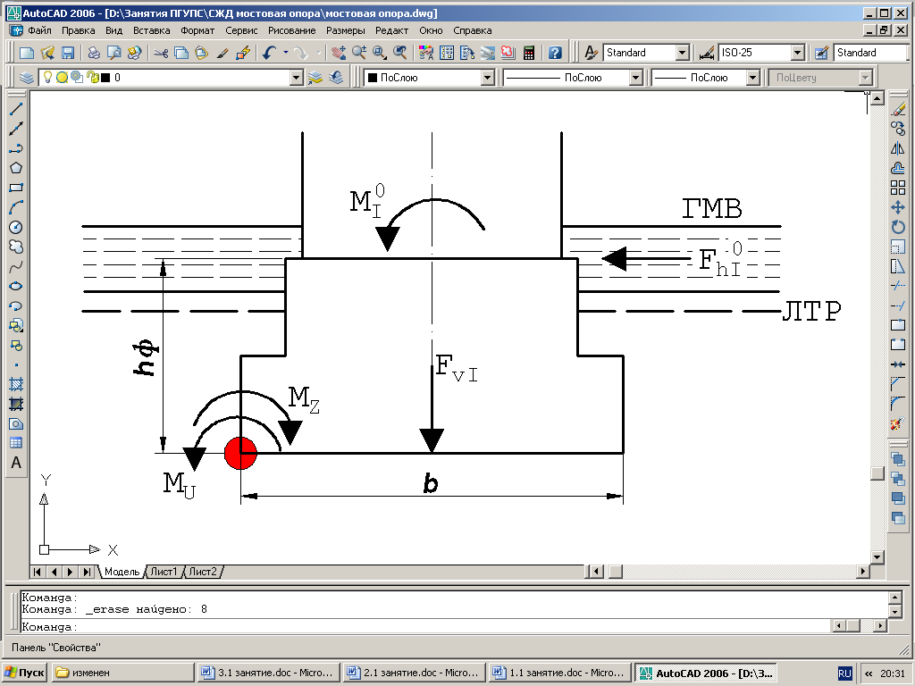Click the horizontal scrollbar right arrow of drawing area
Image resolution: width=915 pixels, height=686 pixels.
[863, 572]
